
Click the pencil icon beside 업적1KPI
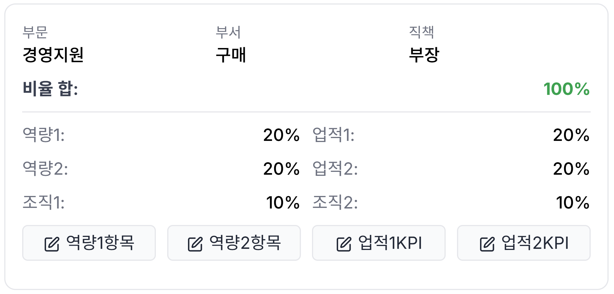(x=344, y=244)
